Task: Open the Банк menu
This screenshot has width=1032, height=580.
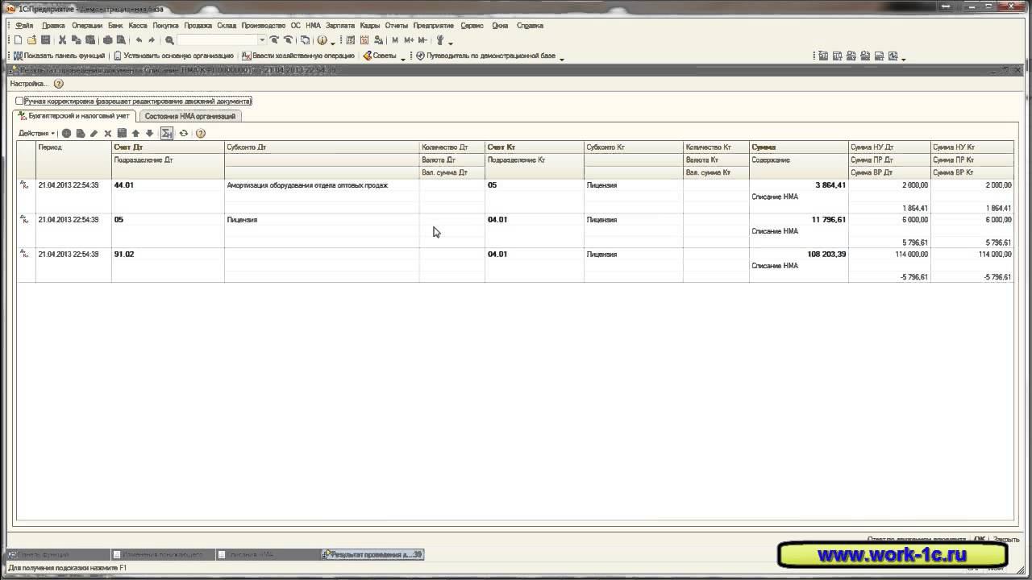Action: point(115,26)
